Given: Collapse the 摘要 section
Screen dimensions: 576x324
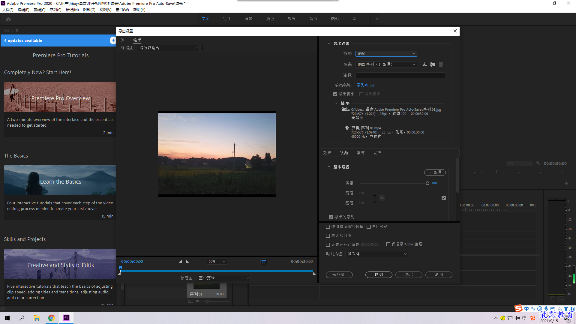Looking at the screenshot, I should tap(336, 103).
